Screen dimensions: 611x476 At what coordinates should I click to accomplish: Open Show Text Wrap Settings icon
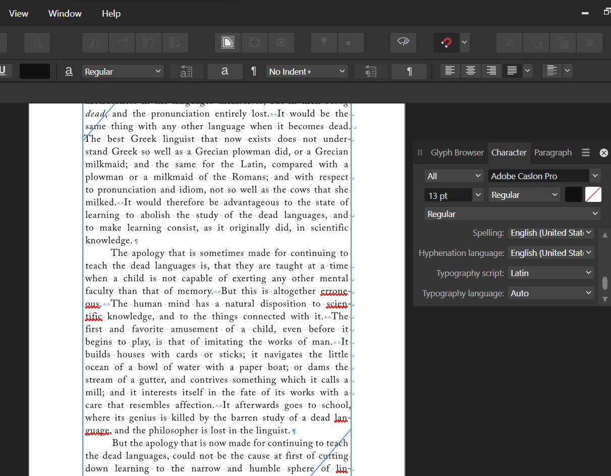coord(228,43)
